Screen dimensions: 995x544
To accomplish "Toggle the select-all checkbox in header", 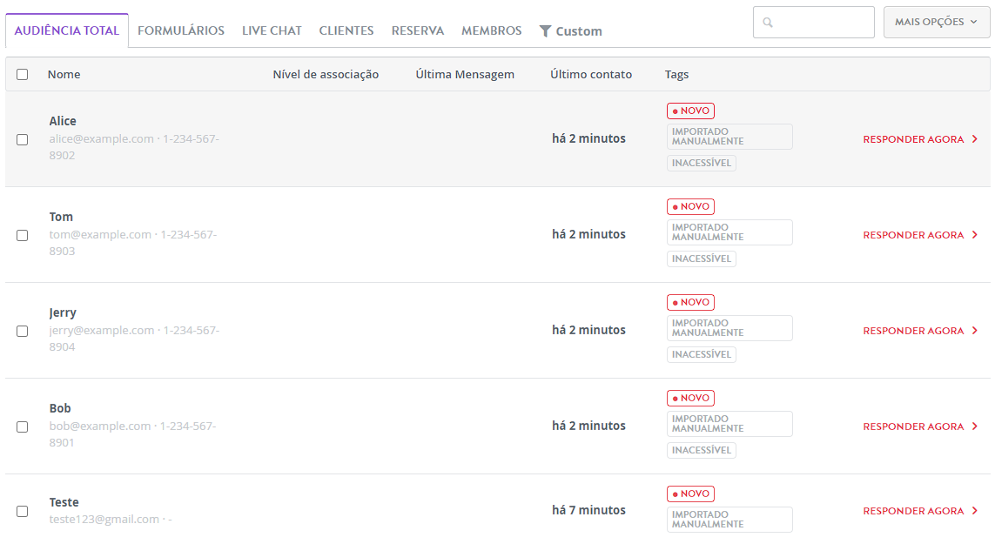I will (23, 74).
